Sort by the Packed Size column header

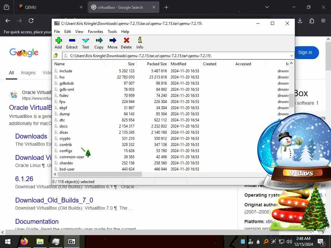tap(152, 64)
